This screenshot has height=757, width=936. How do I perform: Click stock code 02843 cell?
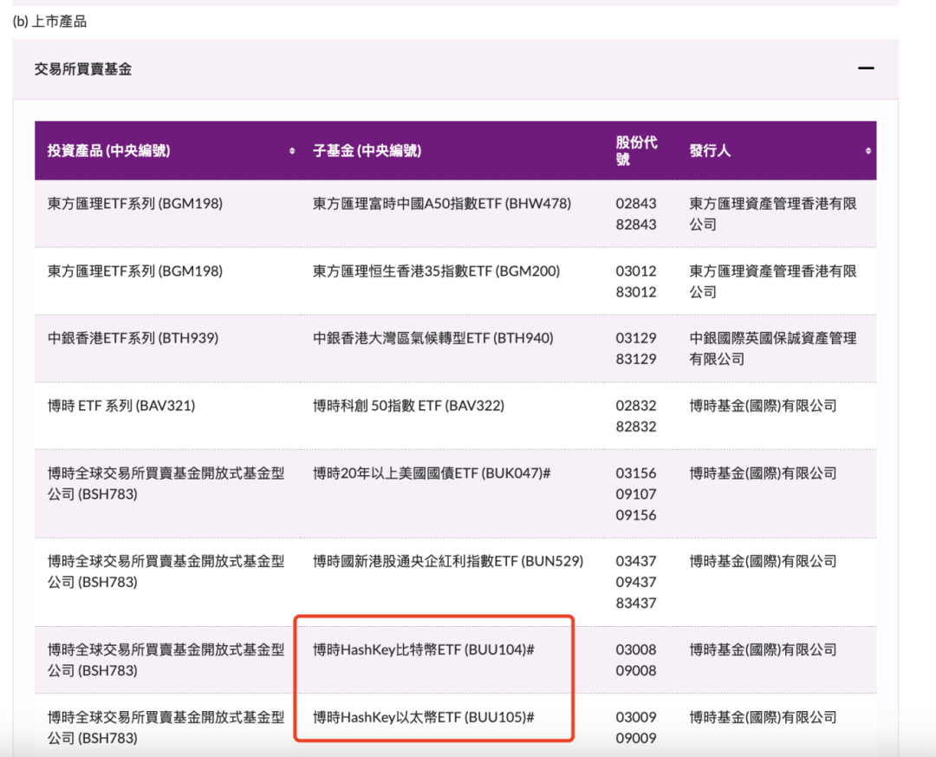[636, 204]
